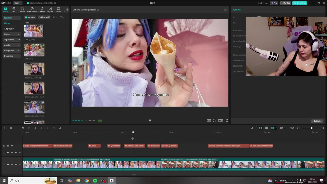Lock the bottom main video track

coord(8,164)
